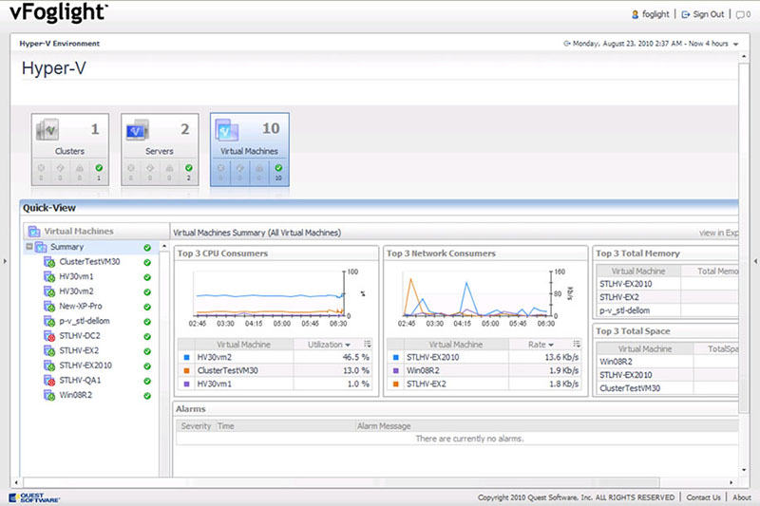
Task: Select p-v_stl-dellom in the VM tree
Action: coord(85,321)
